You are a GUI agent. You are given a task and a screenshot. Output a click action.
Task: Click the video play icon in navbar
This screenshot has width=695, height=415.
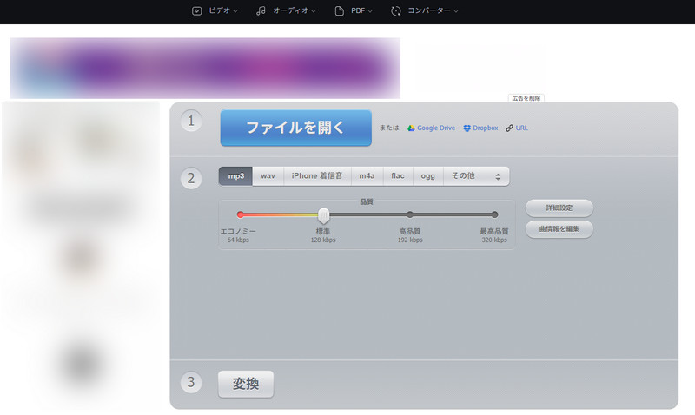[197, 10]
